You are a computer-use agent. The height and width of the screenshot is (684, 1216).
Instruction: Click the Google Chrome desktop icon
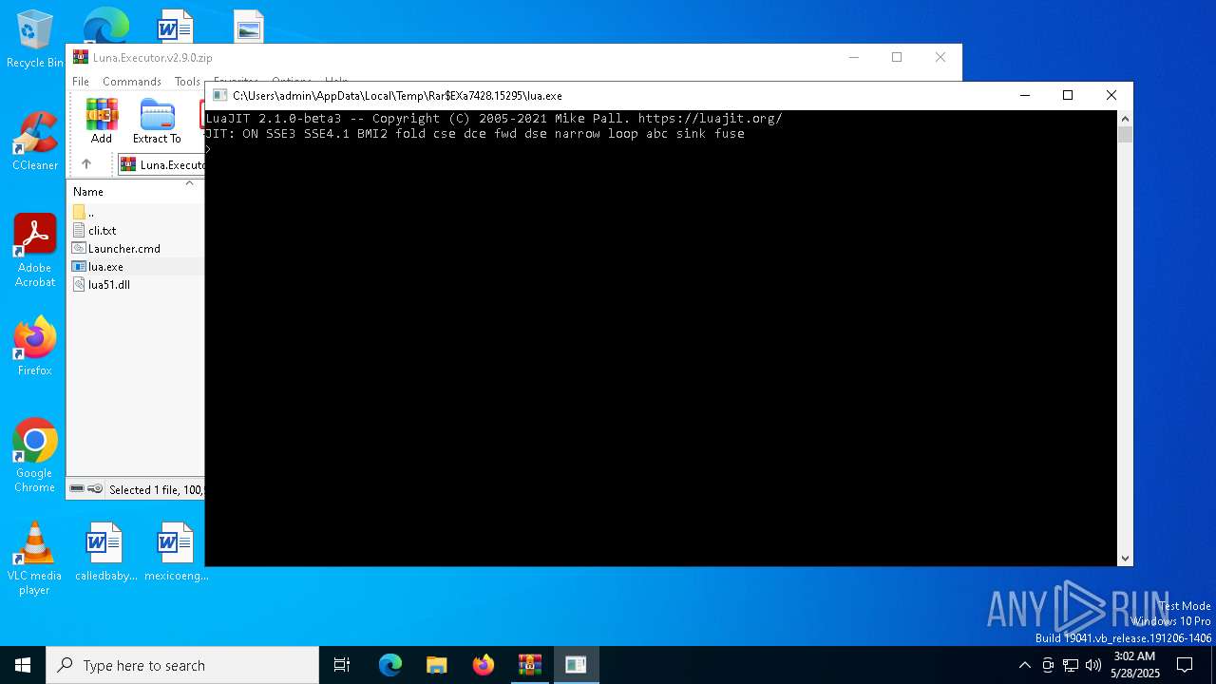(x=34, y=456)
